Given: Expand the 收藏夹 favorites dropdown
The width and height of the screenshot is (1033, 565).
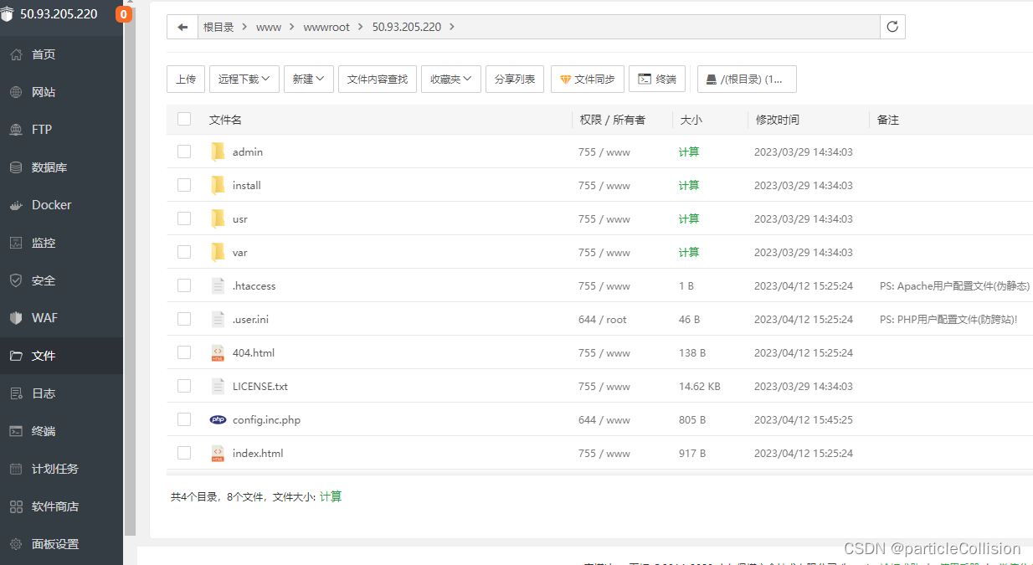Looking at the screenshot, I should pos(450,79).
